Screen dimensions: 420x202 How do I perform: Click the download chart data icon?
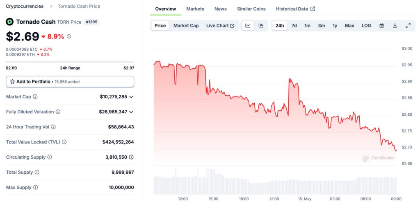395,25
